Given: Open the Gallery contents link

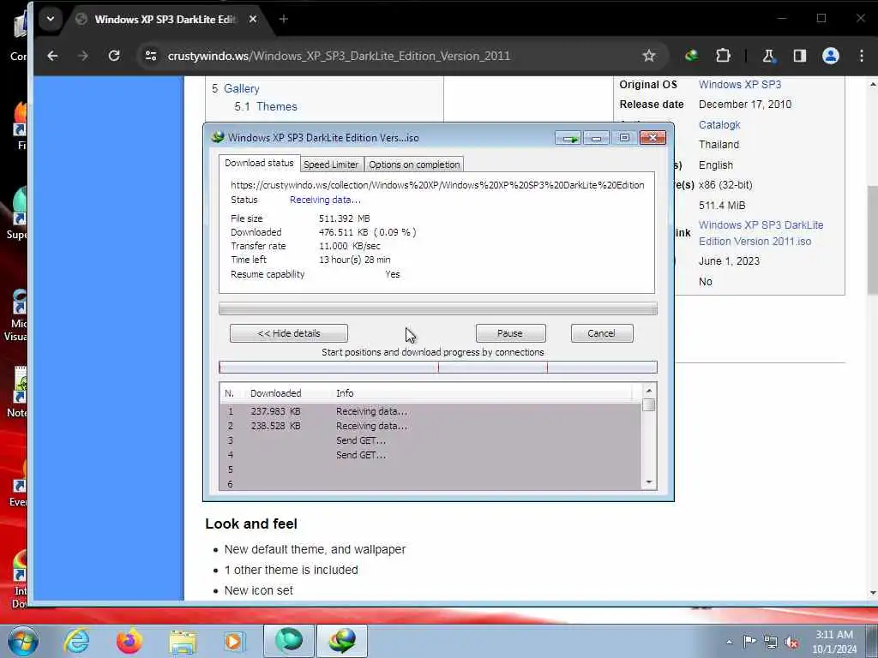Looking at the screenshot, I should 241,88.
